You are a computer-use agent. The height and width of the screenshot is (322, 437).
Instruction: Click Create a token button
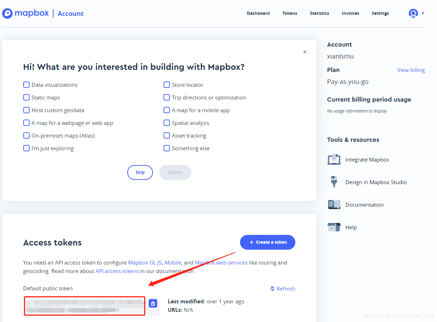coord(267,242)
